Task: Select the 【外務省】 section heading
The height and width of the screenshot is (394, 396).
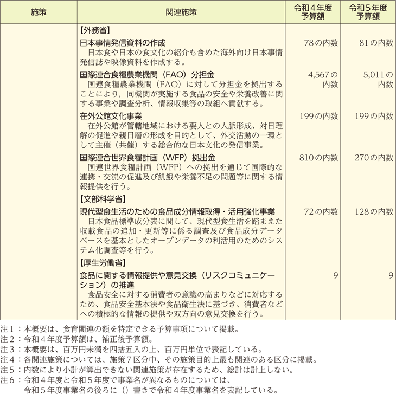Action: coord(95,30)
